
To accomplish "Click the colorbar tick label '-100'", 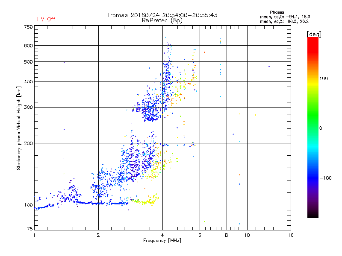I will [x=326, y=178].
